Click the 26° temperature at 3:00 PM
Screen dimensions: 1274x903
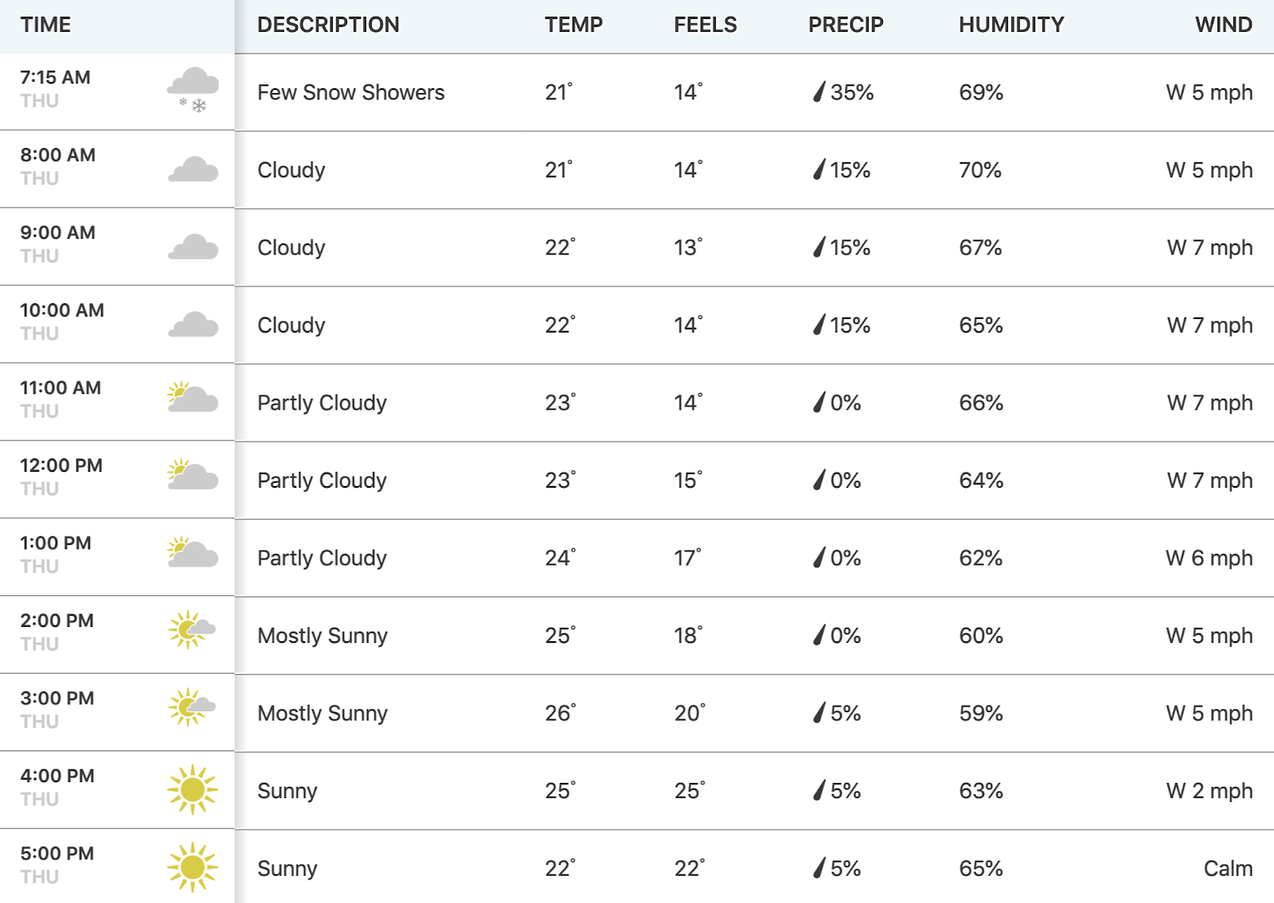[x=561, y=713]
